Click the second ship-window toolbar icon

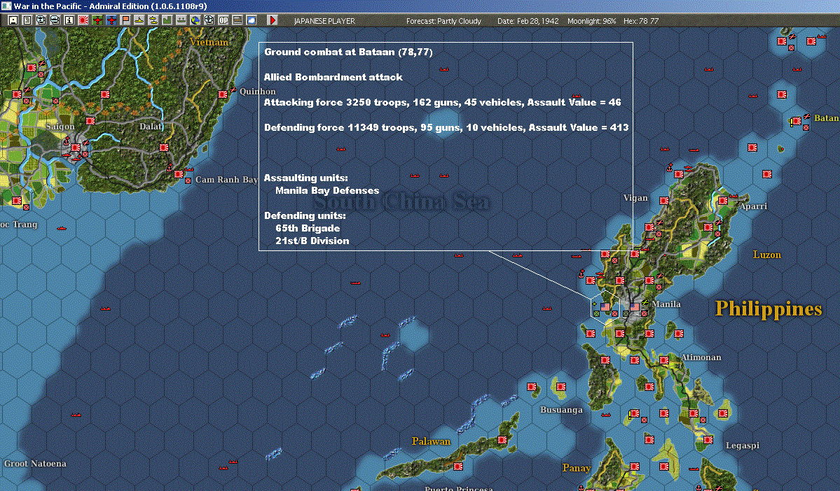(55, 20)
